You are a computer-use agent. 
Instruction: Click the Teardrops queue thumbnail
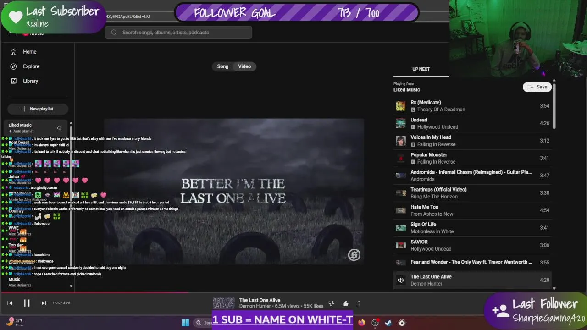click(x=401, y=193)
